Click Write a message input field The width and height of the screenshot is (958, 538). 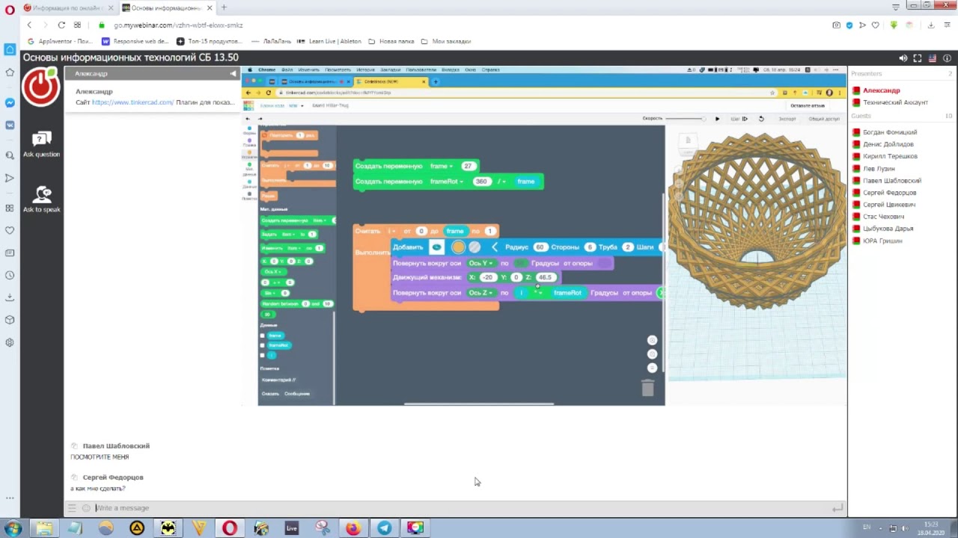(462, 508)
